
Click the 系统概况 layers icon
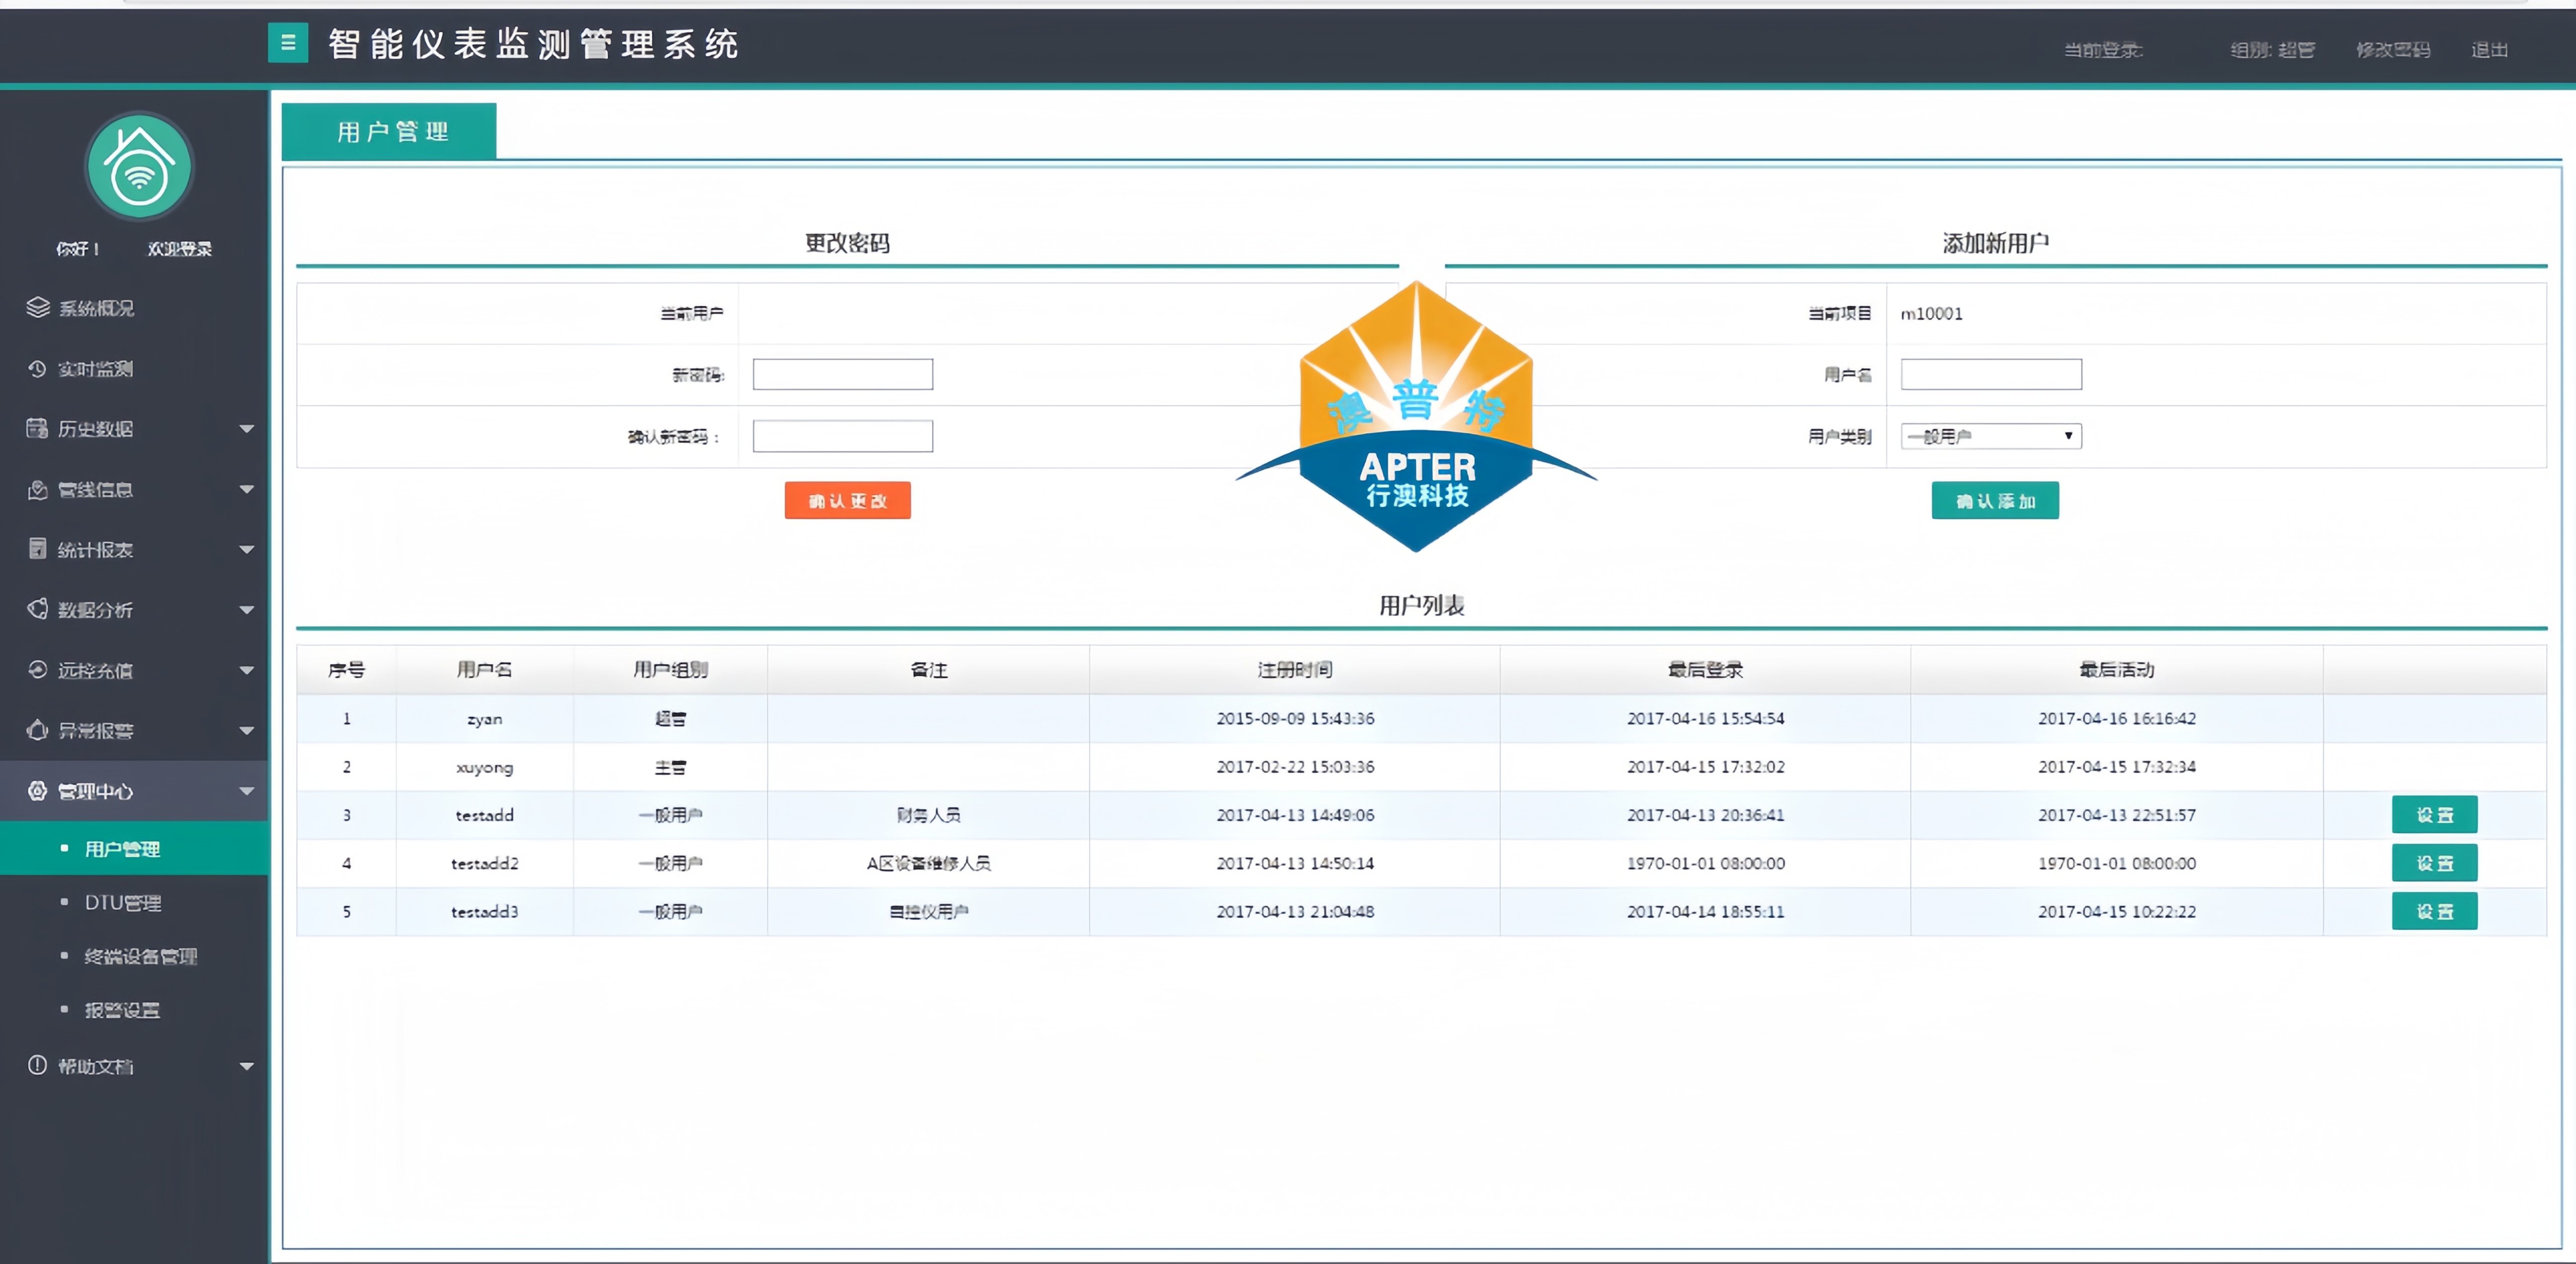[x=37, y=308]
